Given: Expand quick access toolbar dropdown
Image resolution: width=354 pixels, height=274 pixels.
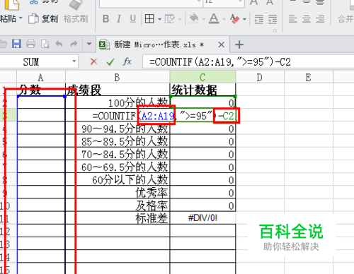Looking at the screenshot, I should [x=89, y=44].
